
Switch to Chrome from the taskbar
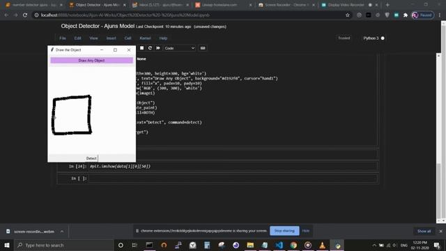pos(293,245)
